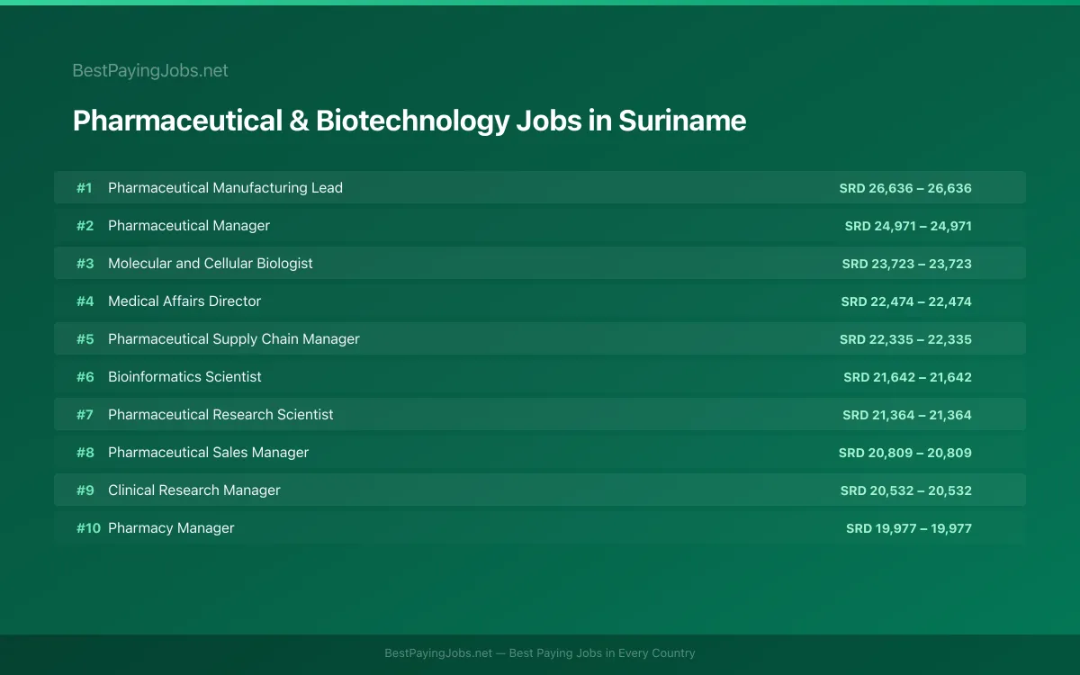The height and width of the screenshot is (675, 1080).
Task: Click the footer Best Paying Jobs in Every Country text
Action: click(x=602, y=653)
